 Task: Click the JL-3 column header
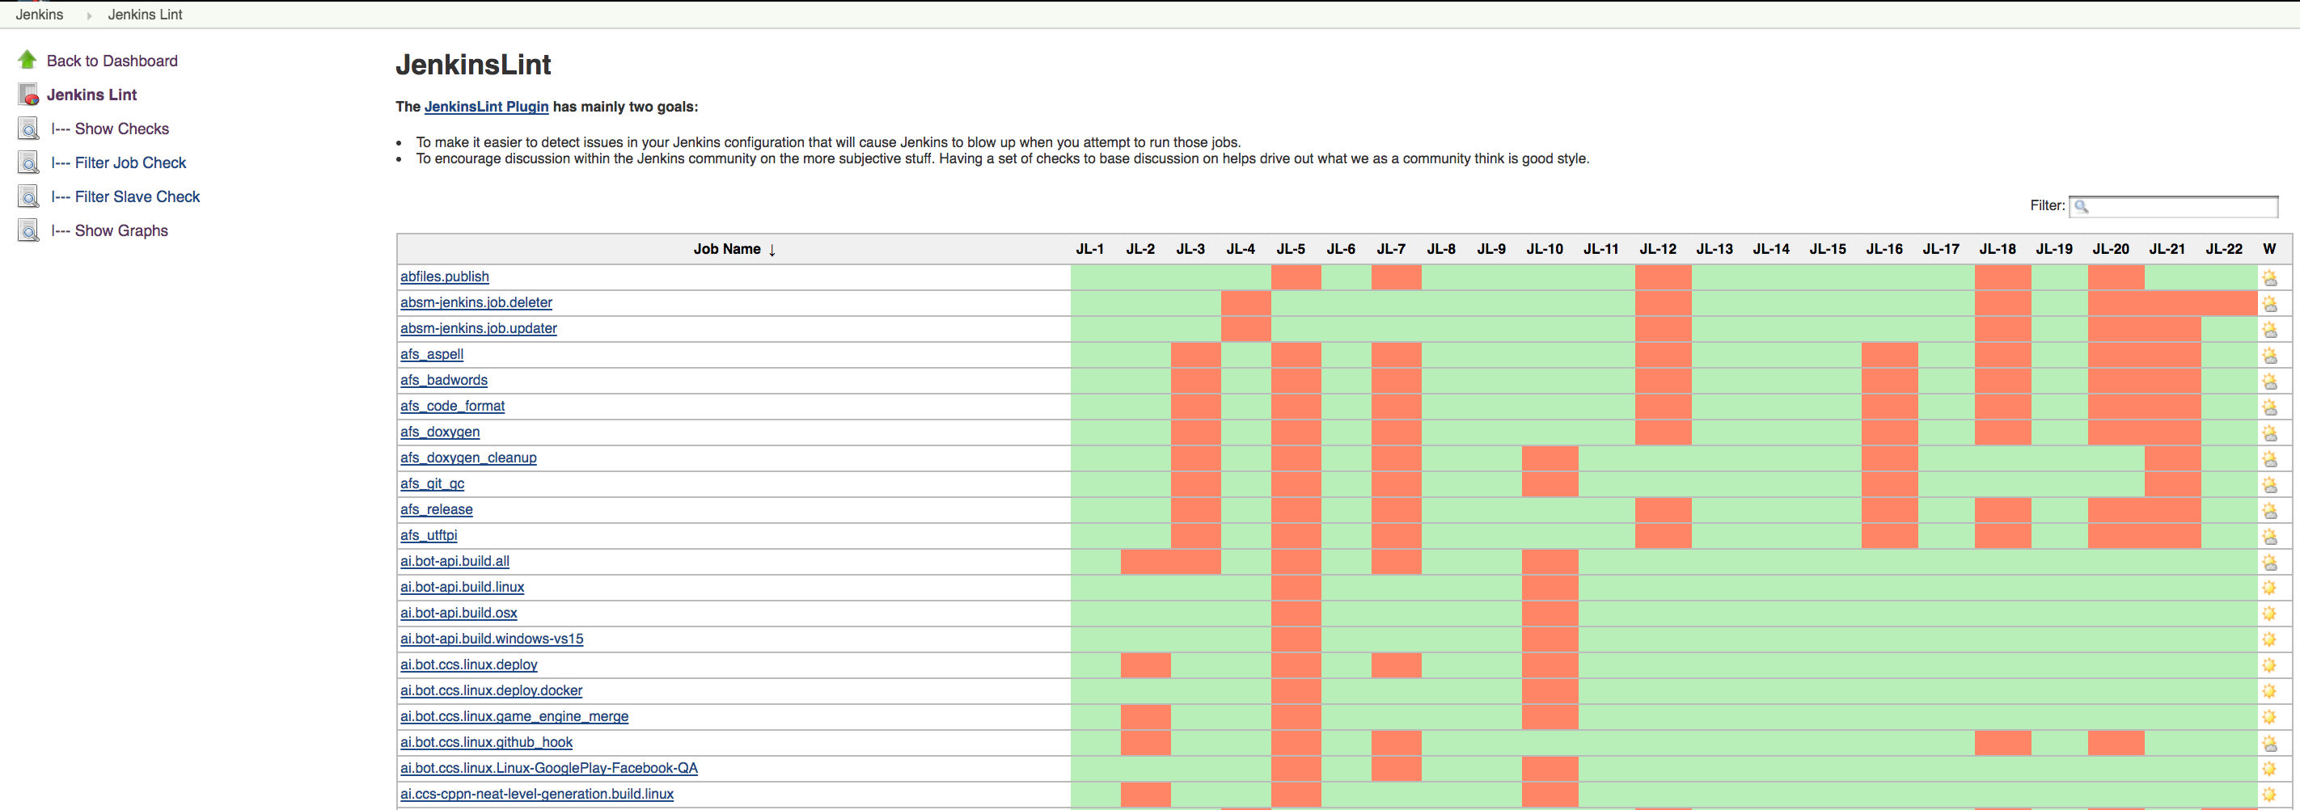[1190, 249]
